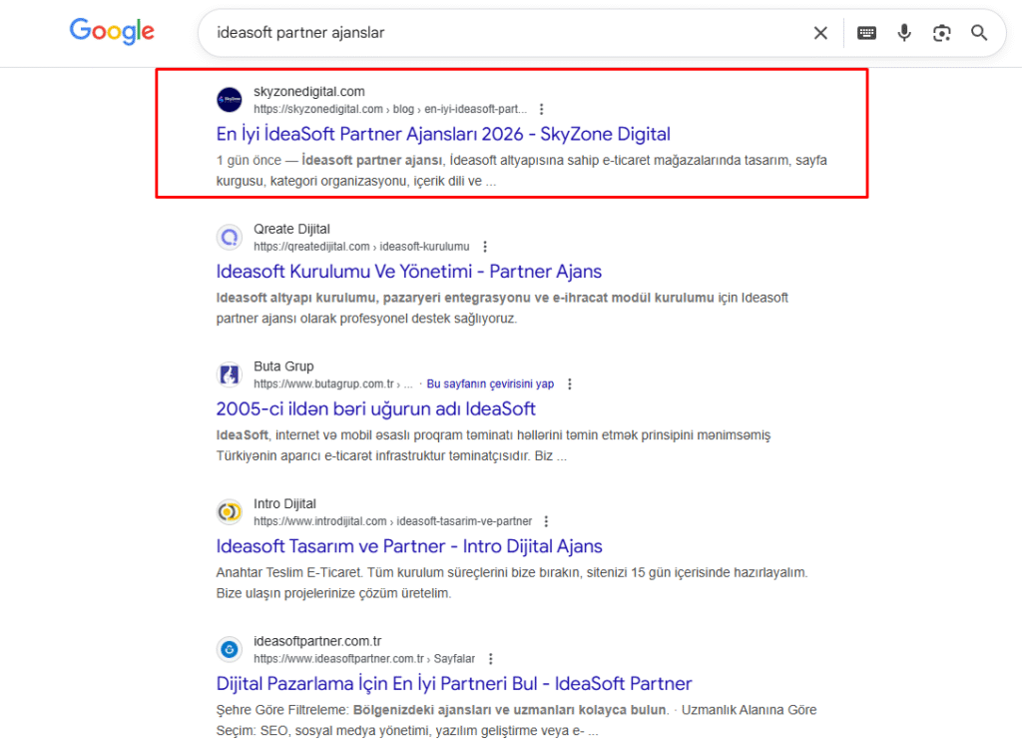Screen dimensions: 1022x753
Task: Click the SkyZone Digital site favicon
Action: (x=230, y=100)
